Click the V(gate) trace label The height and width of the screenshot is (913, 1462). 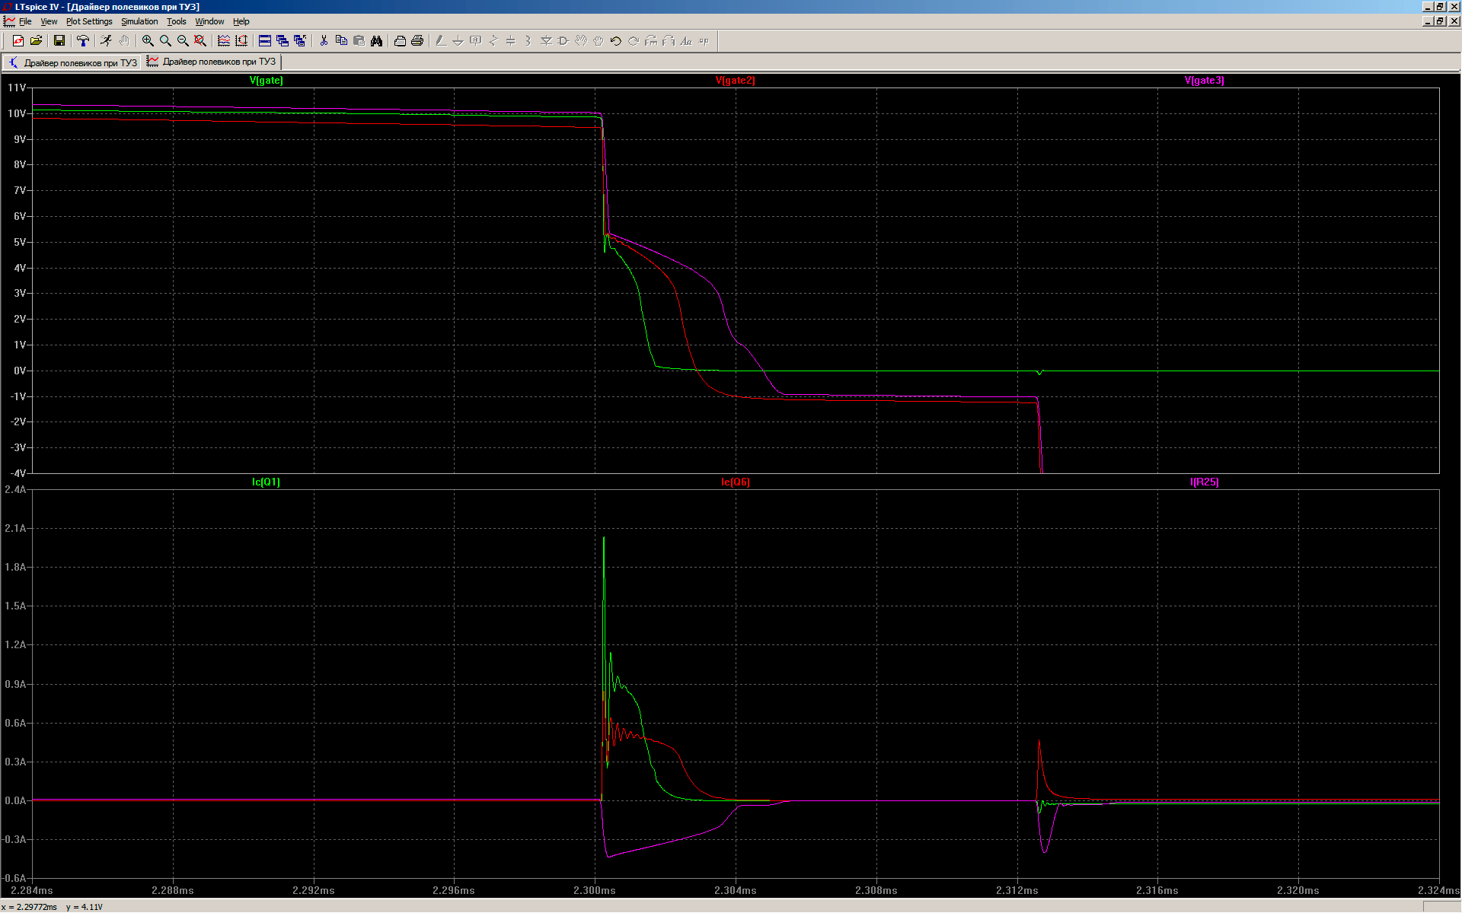(267, 81)
